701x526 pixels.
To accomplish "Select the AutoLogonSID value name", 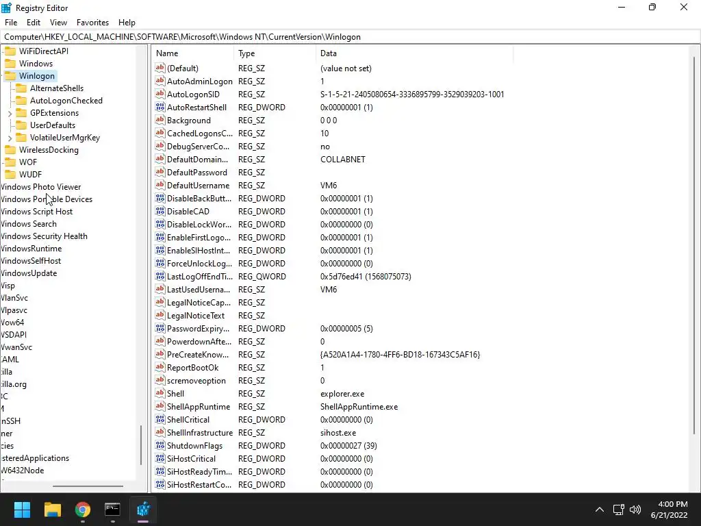I will [193, 95].
